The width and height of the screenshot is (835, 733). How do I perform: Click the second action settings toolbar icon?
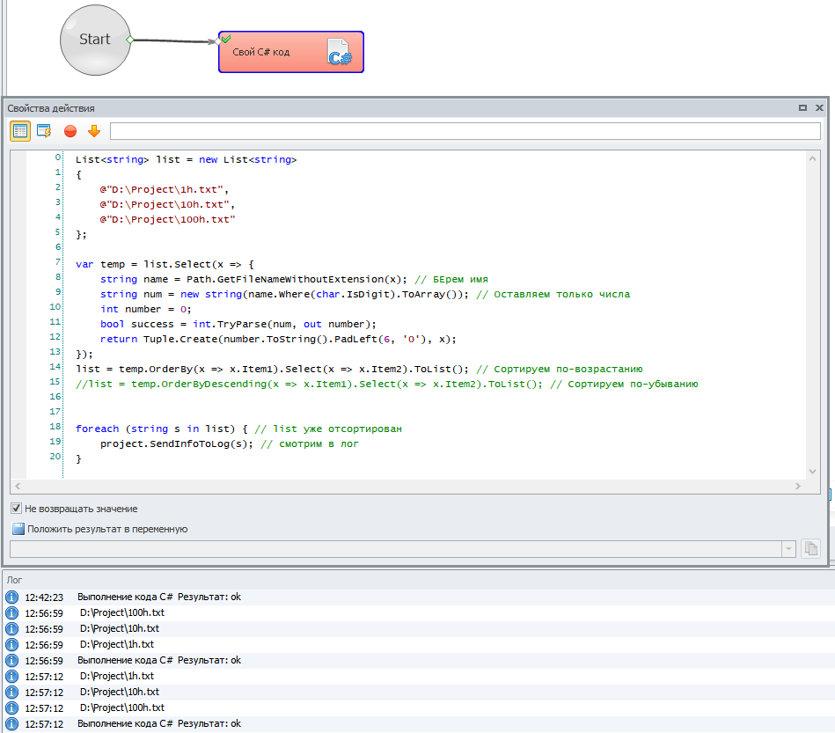(44, 131)
